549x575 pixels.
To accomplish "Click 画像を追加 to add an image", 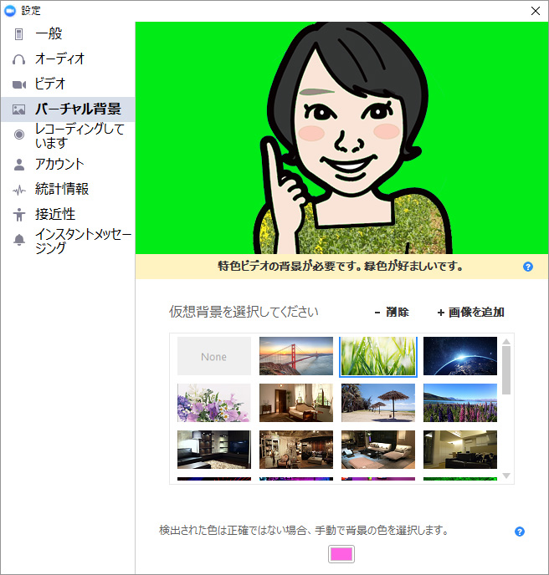I will pyautogui.click(x=470, y=313).
